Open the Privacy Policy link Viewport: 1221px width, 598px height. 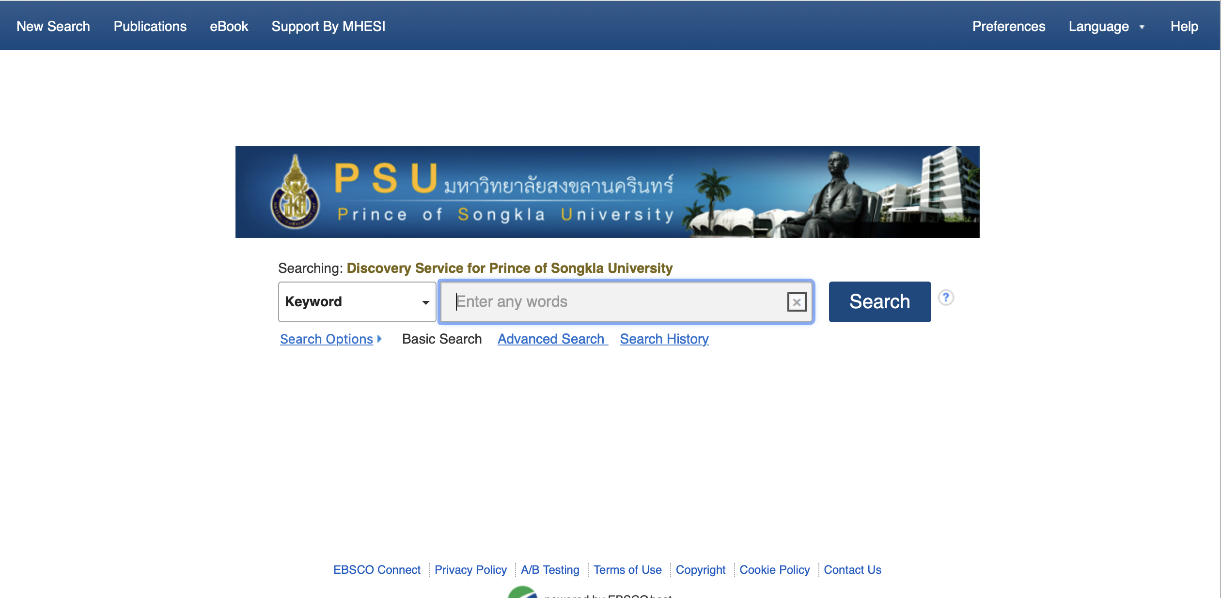470,569
